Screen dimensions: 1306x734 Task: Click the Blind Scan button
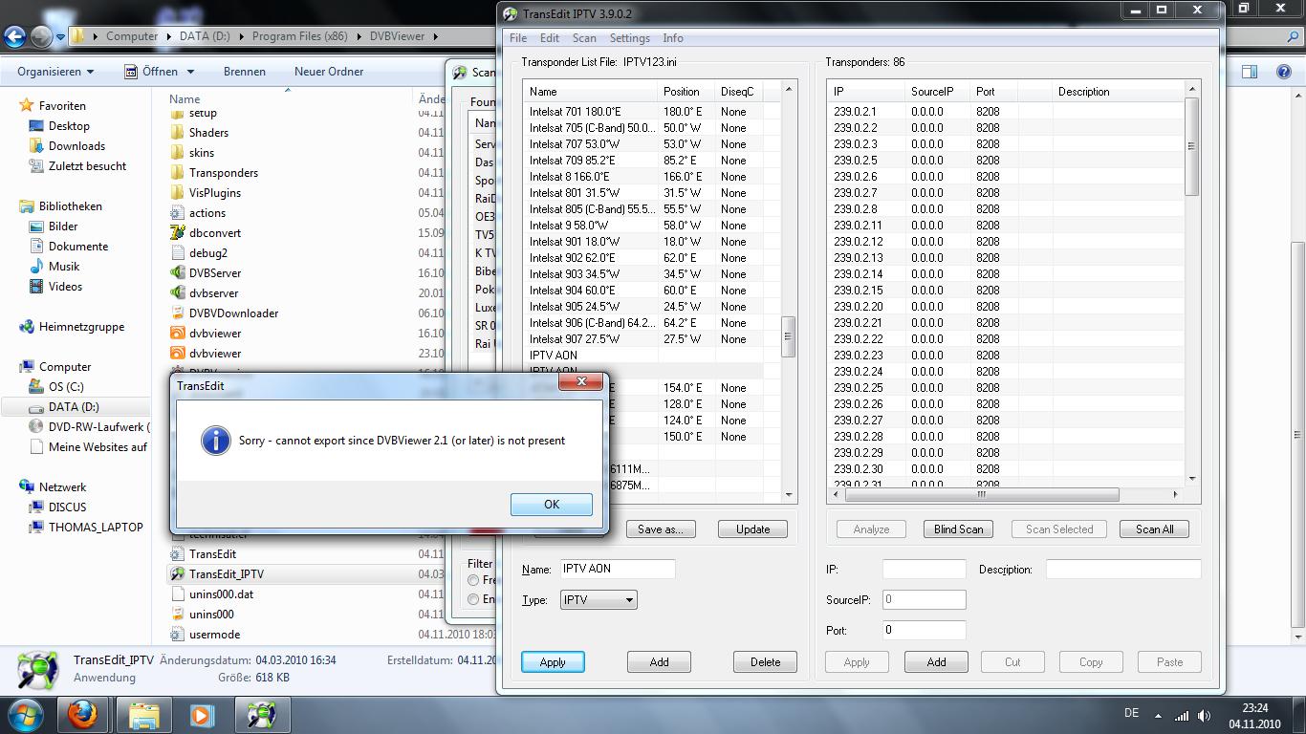958,529
